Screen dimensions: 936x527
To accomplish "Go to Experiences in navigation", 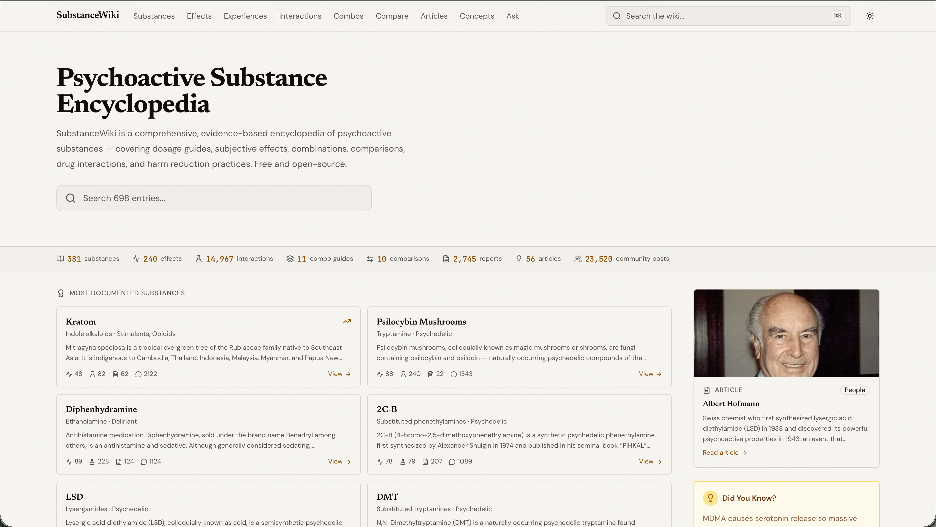I will 245,16.
